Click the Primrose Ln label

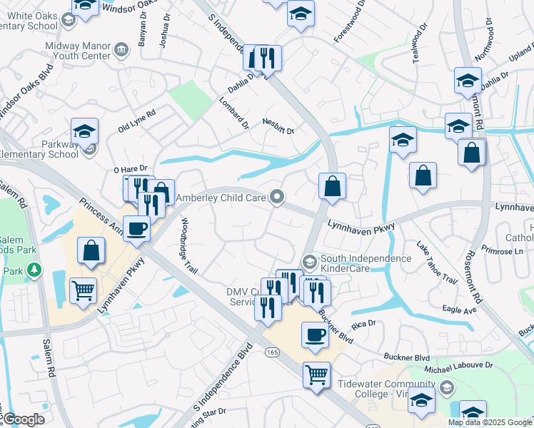point(502,250)
